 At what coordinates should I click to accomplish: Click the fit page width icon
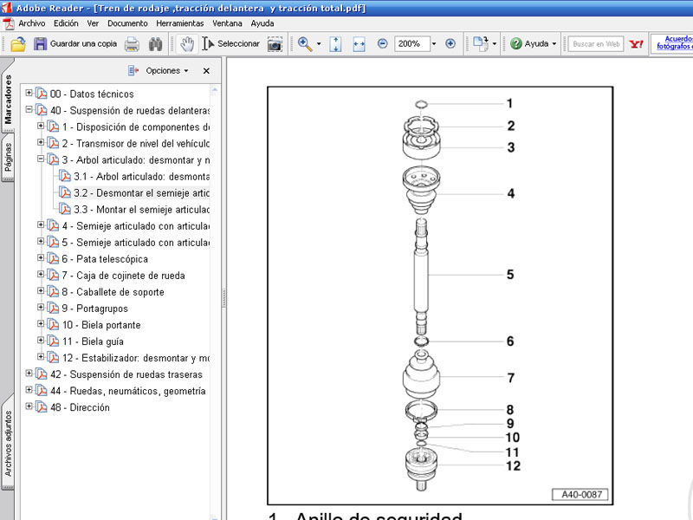click(x=359, y=44)
